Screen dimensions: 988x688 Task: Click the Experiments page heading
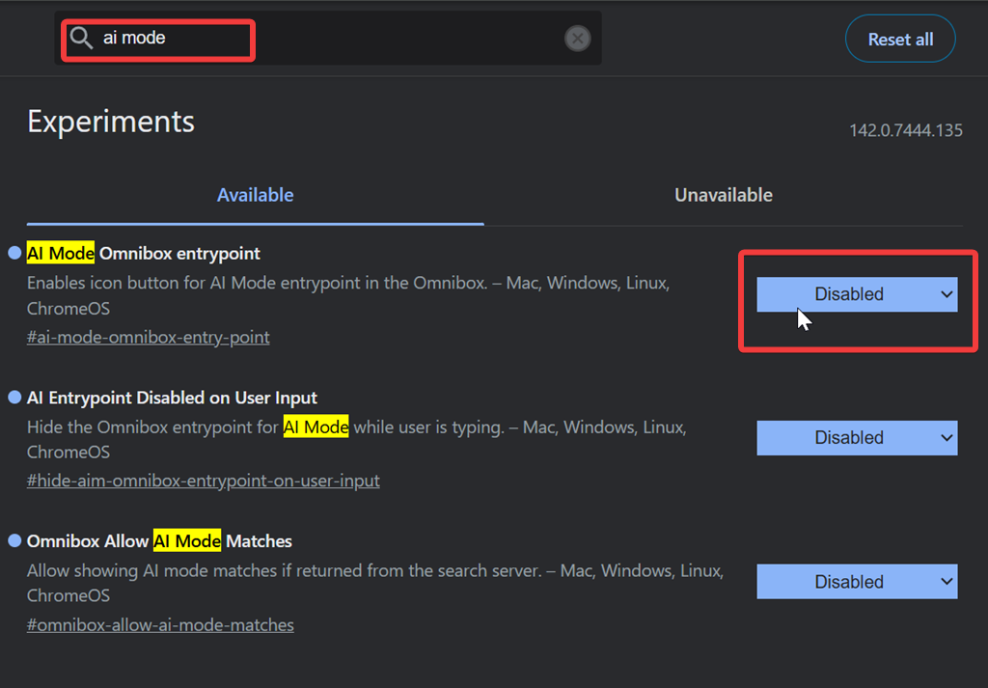pos(111,122)
